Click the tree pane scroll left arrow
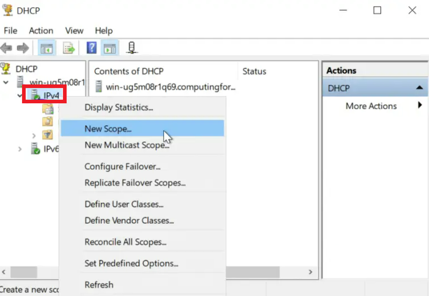This screenshot has height=296, width=429. [4, 272]
